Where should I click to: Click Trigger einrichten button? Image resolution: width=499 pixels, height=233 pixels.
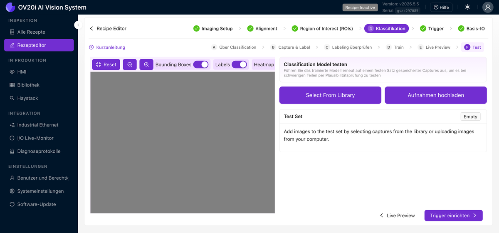click(x=453, y=216)
